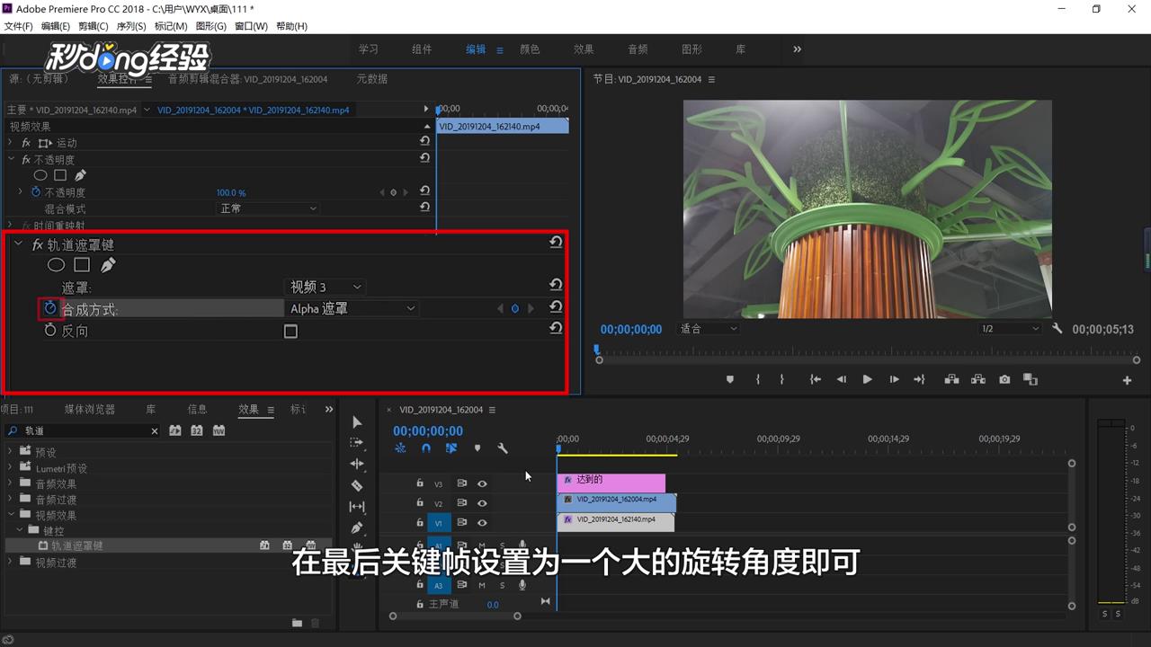Image resolution: width=1151 pixels, height=647 pixels.
Task: Click the Lift button in program monitor
Action: pos(951,379)
